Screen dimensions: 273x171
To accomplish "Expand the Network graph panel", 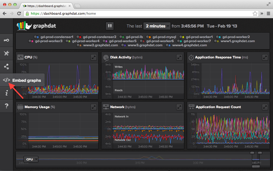I will (179, 107).
